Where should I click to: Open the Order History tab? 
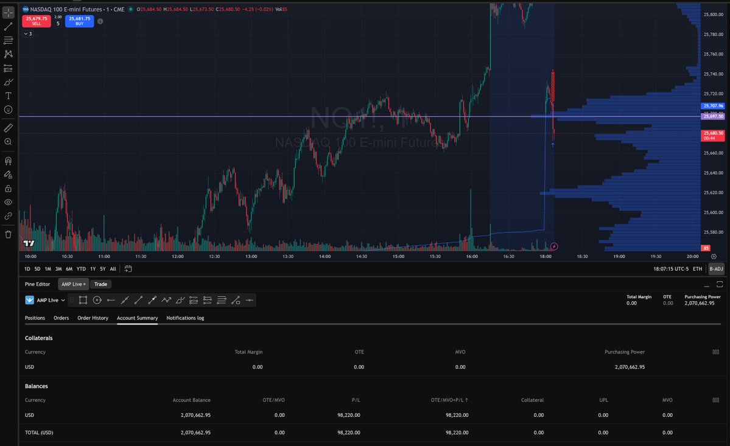93,318
